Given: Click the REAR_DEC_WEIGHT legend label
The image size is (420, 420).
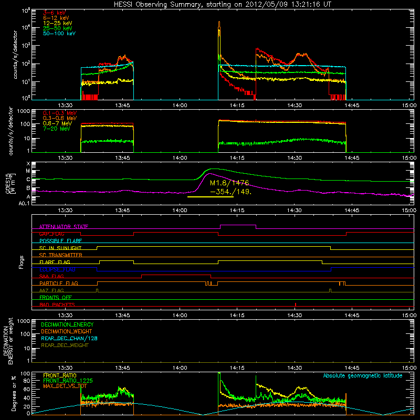Looking at the screenshot, I should [x=65, y=345].
